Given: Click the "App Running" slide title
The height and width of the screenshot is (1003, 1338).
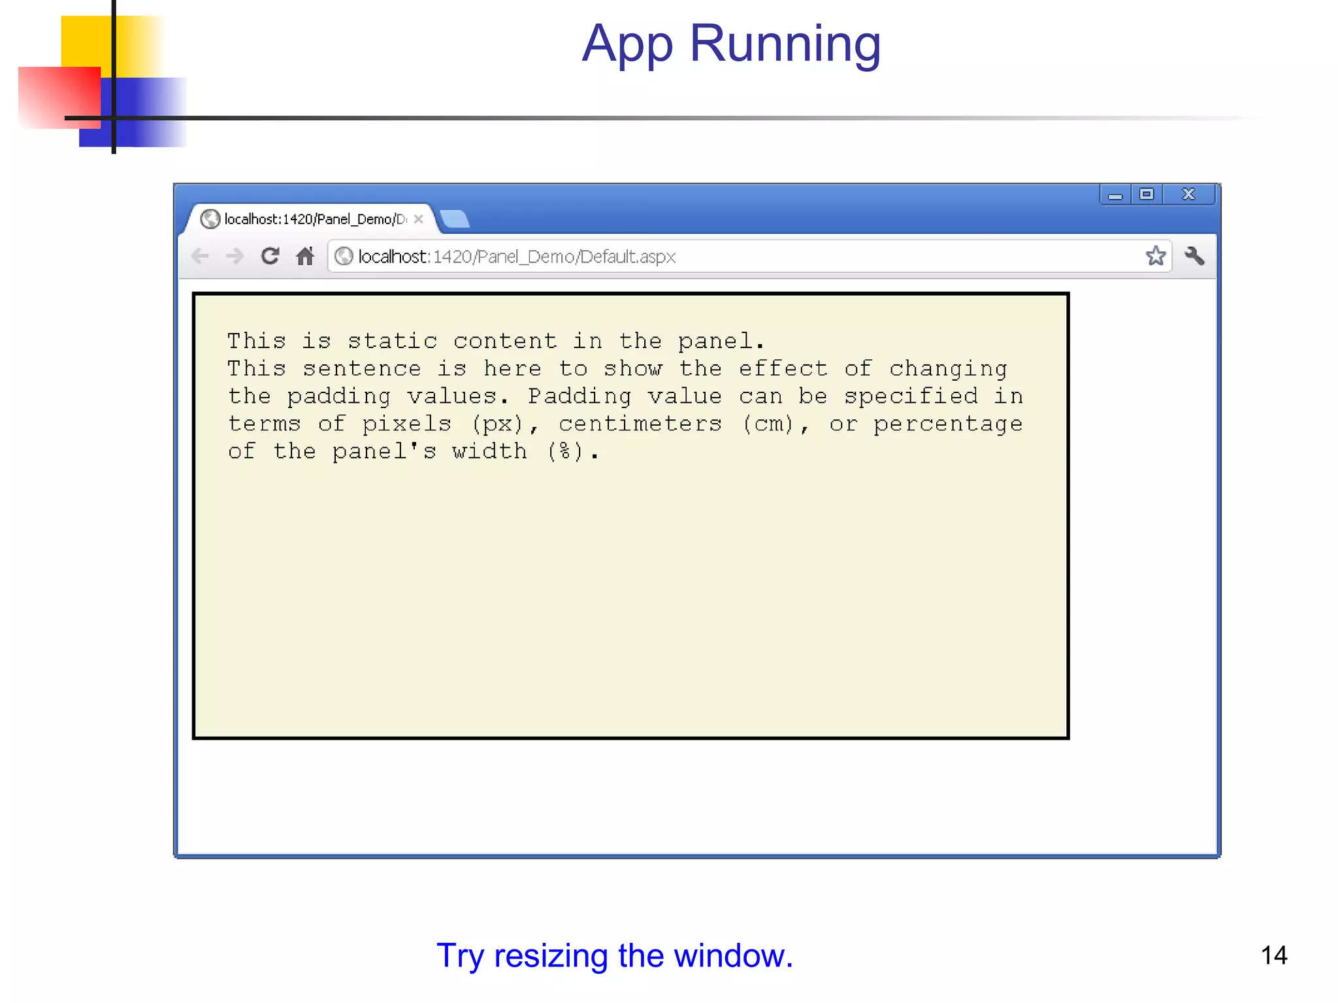Looking at the screenshot, I should (x=731, y=44).
